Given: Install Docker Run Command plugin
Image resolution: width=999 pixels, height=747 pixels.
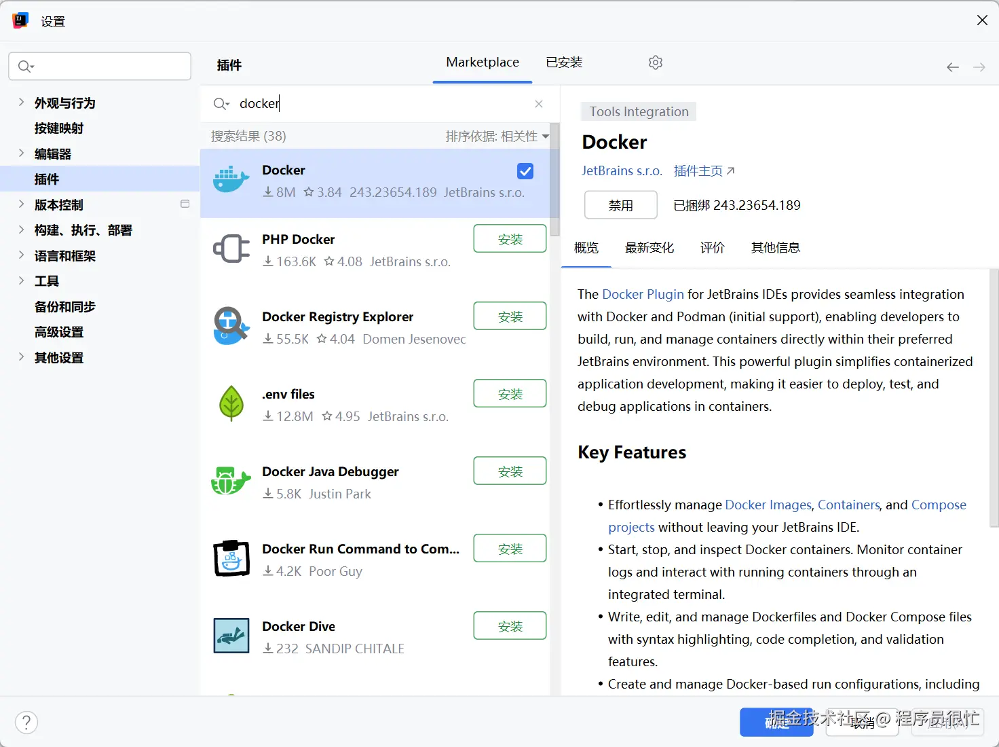Looking at the screenshot, I should 510,548.
